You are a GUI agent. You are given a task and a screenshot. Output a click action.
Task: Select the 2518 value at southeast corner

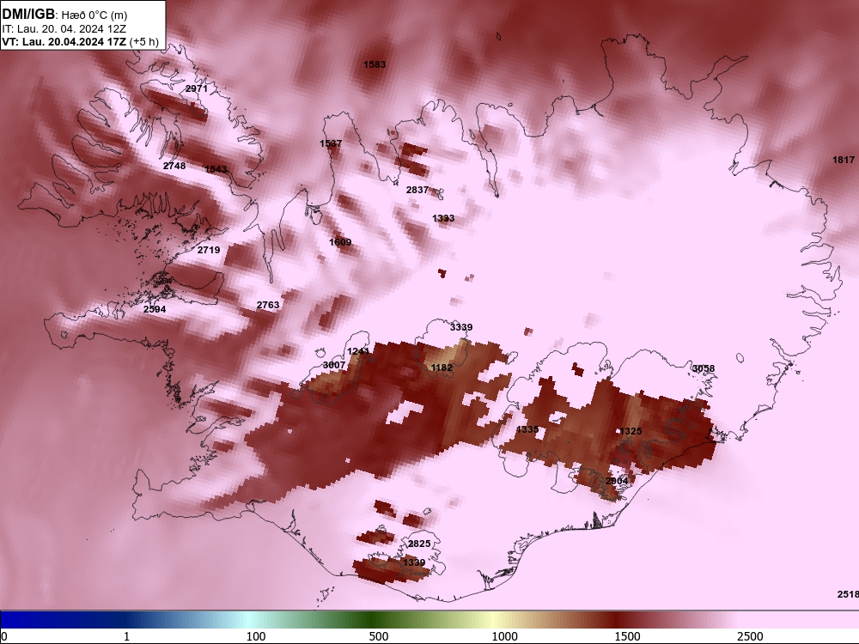pos(848,595)
